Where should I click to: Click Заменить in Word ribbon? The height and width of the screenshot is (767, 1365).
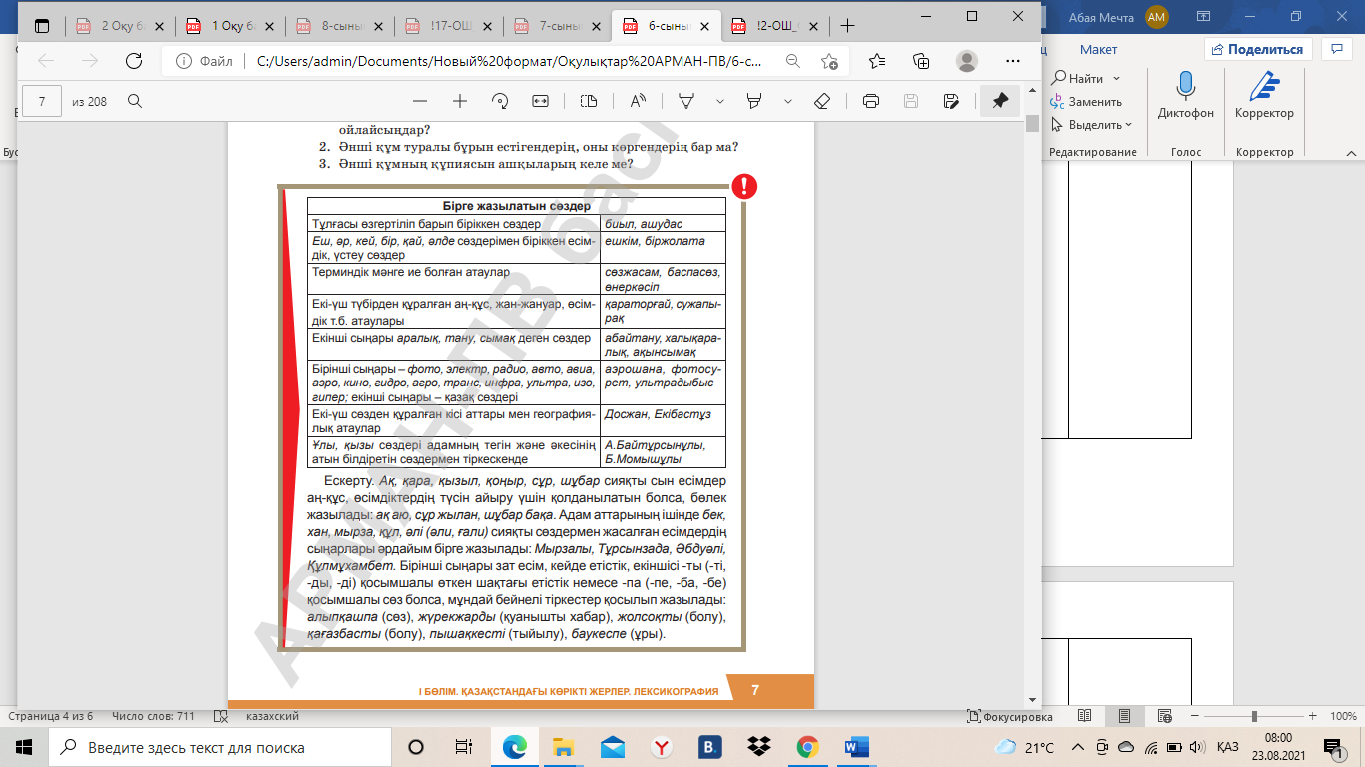pyautogui.click(x=1086, y=101)
